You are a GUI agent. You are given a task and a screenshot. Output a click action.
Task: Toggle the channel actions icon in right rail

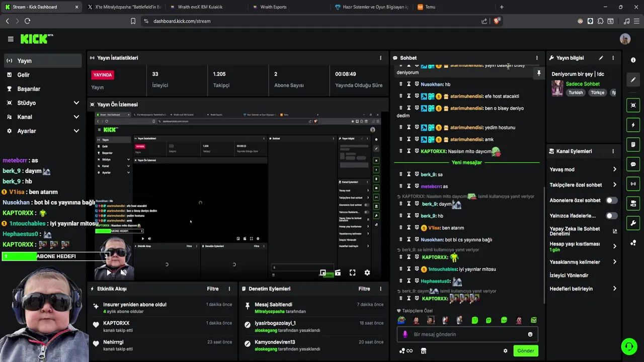pyautogui.click(x=633, y=204)
